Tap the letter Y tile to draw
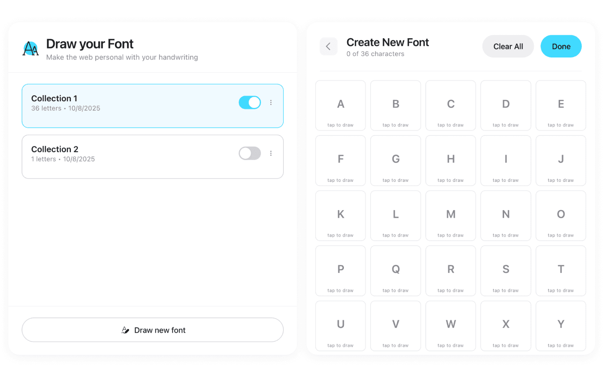This screenshot has height=377, width=603. (561, 326)
